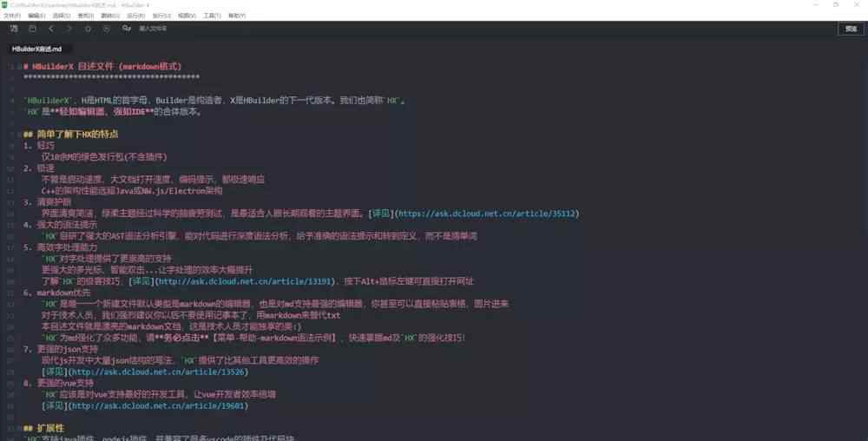Click the link ask.dcloud.net.cn/article/13191
This screenshot has height=441, width=868.
point(246,281)
